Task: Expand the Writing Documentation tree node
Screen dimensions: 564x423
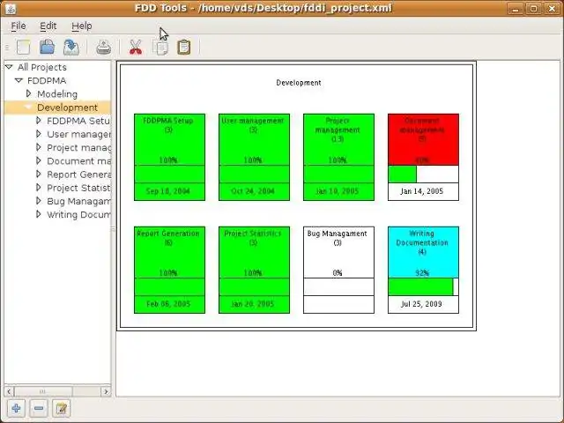Action: [39, 214]
